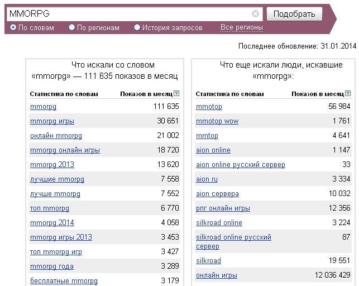359x286 pixels.
Task: Open the 'aion ru' link
Action: [x=207, y=179]
